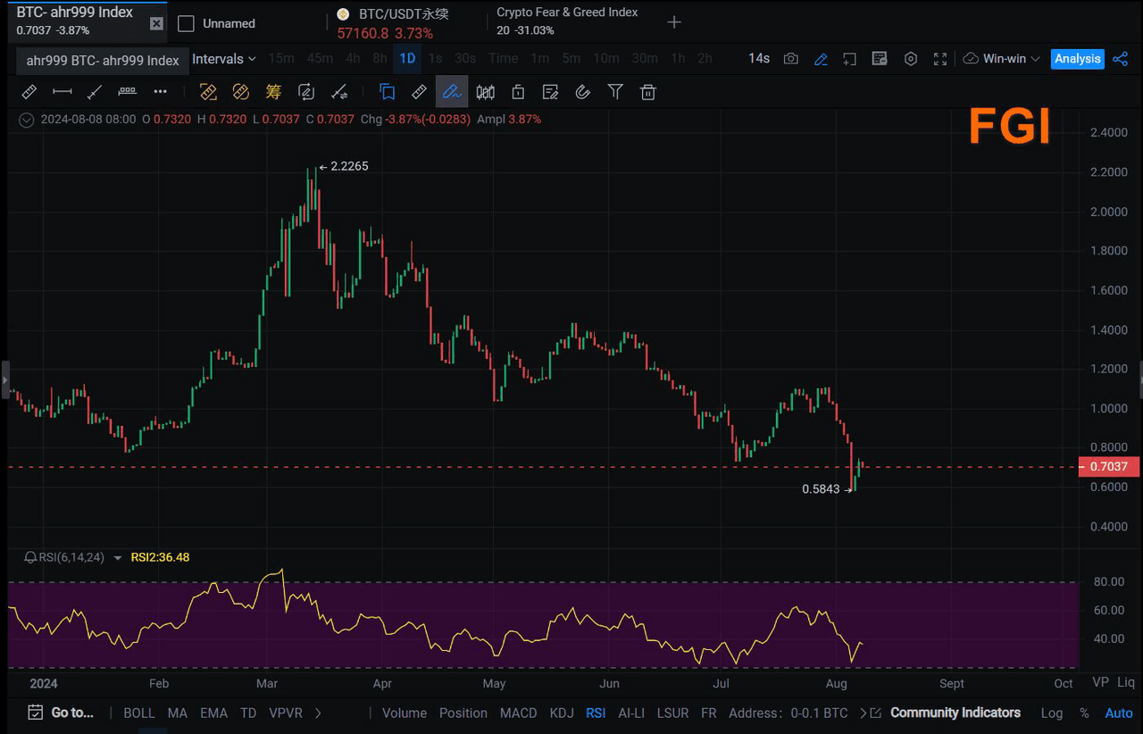Expand the left side panel handle
Viewport: 1143px width, 734px height.
(x=4, y=380)
